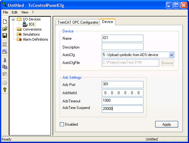
Task: Maximize the TcControlPanelCfg window
Action: pos(176,5)
